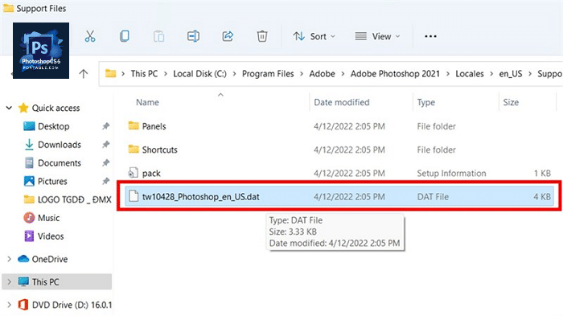The height and width of the screenshot is (316, 563).
Task: Click the Panels folder icon
Action: pyautogui.click(x=134, y=125)
